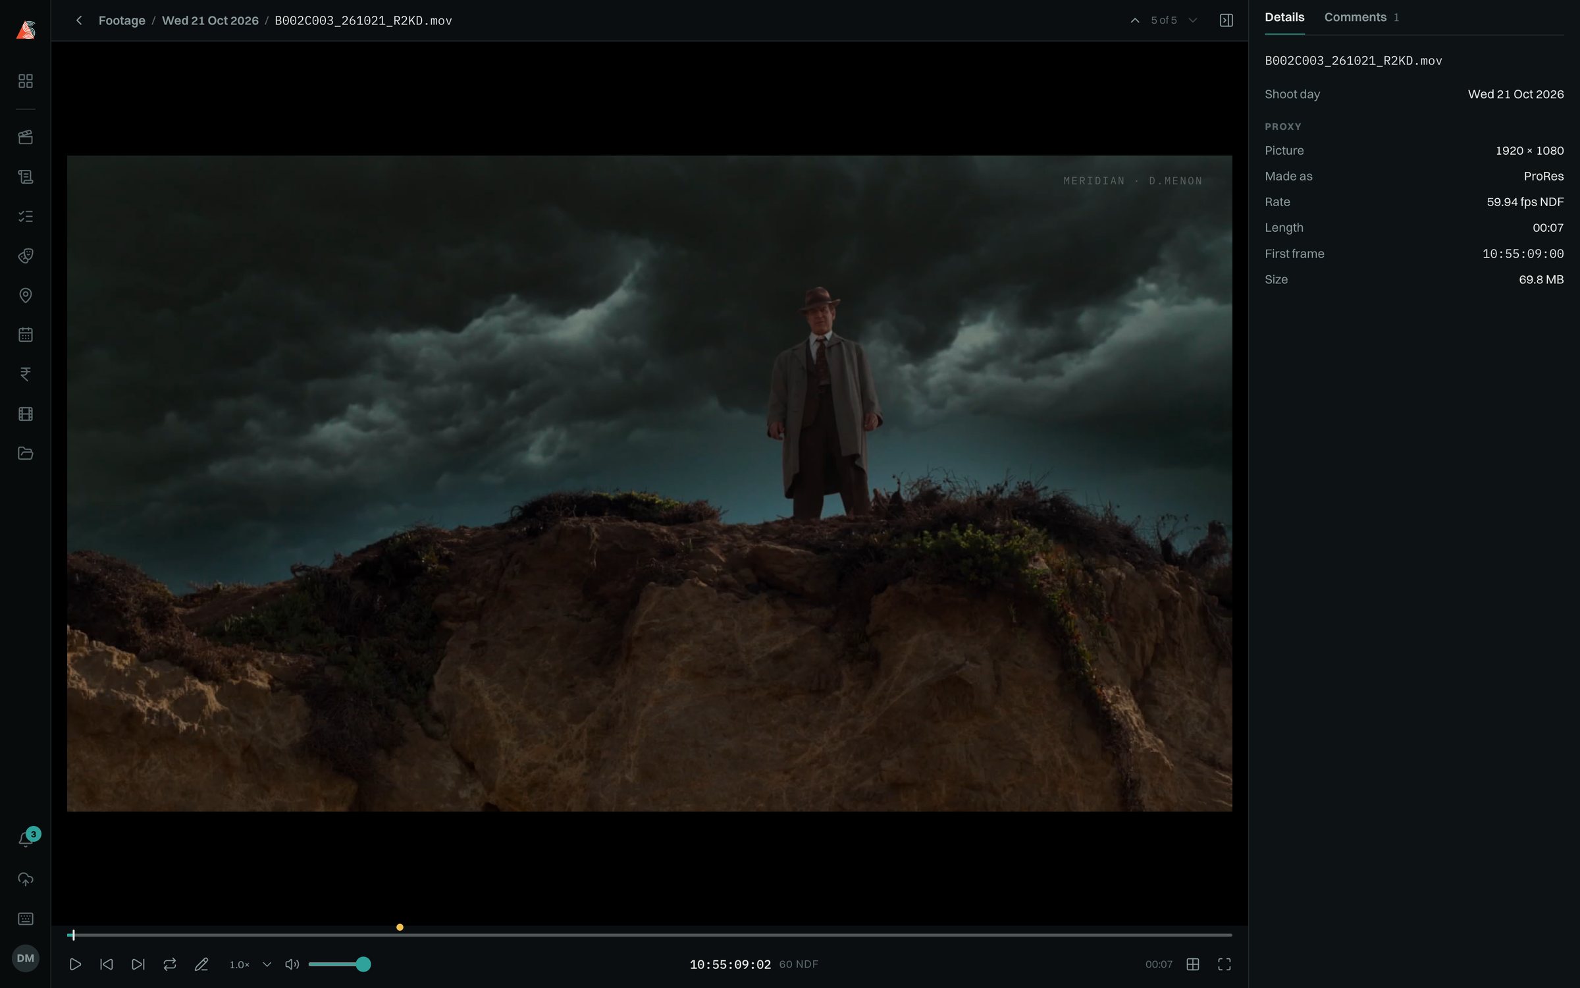The width and height of the screenshot is (1580, 988).
Task: Toggle the grid overlay icon
Action: [1192, 964]
